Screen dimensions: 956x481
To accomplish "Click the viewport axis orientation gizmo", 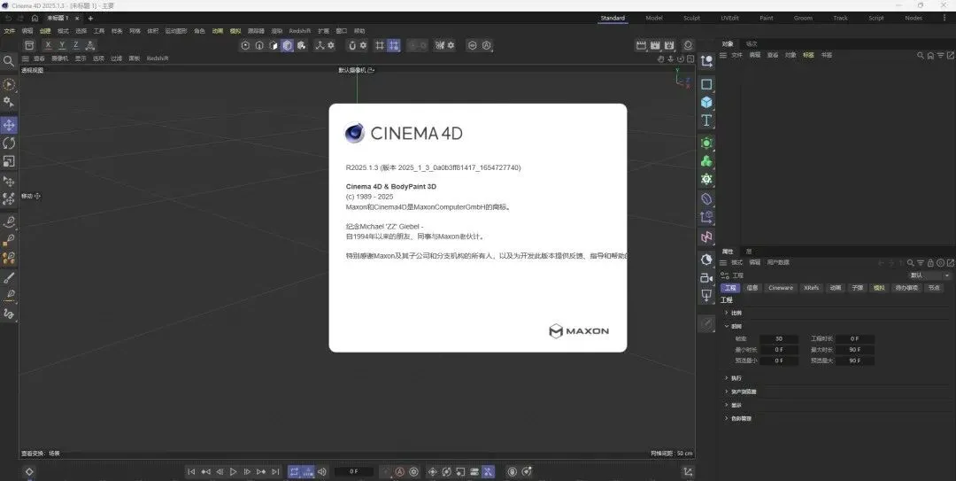I will [x=682, y=78].
